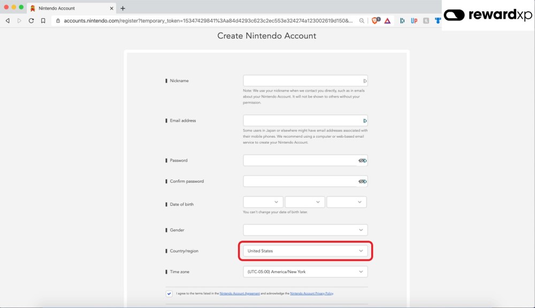
Task: Click into the Nickname input field
Action: (x=302, y=81)
